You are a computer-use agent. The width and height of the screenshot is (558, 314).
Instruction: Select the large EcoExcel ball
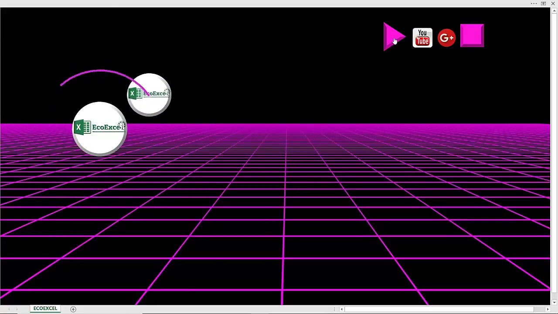click(99, 129)
